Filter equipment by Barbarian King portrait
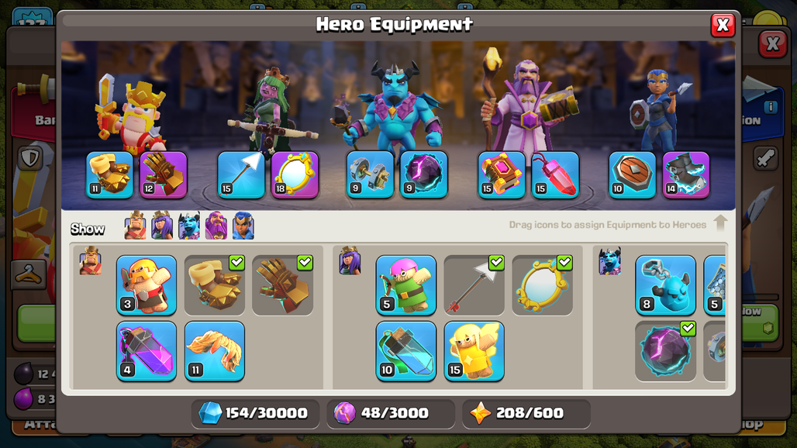 click(135, 225)
